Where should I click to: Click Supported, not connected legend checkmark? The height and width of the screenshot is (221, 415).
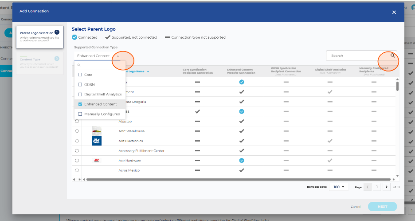pos(108,37)
